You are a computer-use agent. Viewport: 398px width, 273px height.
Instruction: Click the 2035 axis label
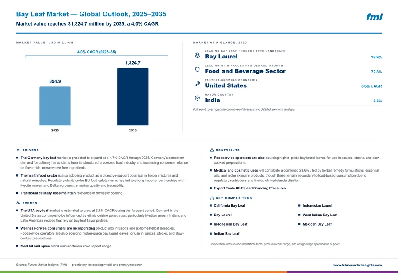pos(133,130)
